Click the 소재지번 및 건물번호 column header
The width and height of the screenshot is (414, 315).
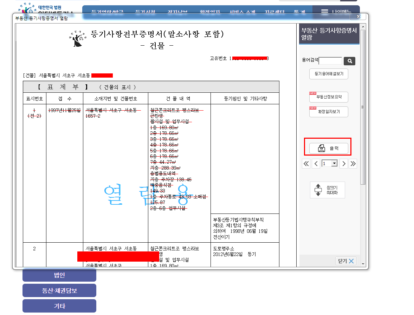tap(116, 99)
